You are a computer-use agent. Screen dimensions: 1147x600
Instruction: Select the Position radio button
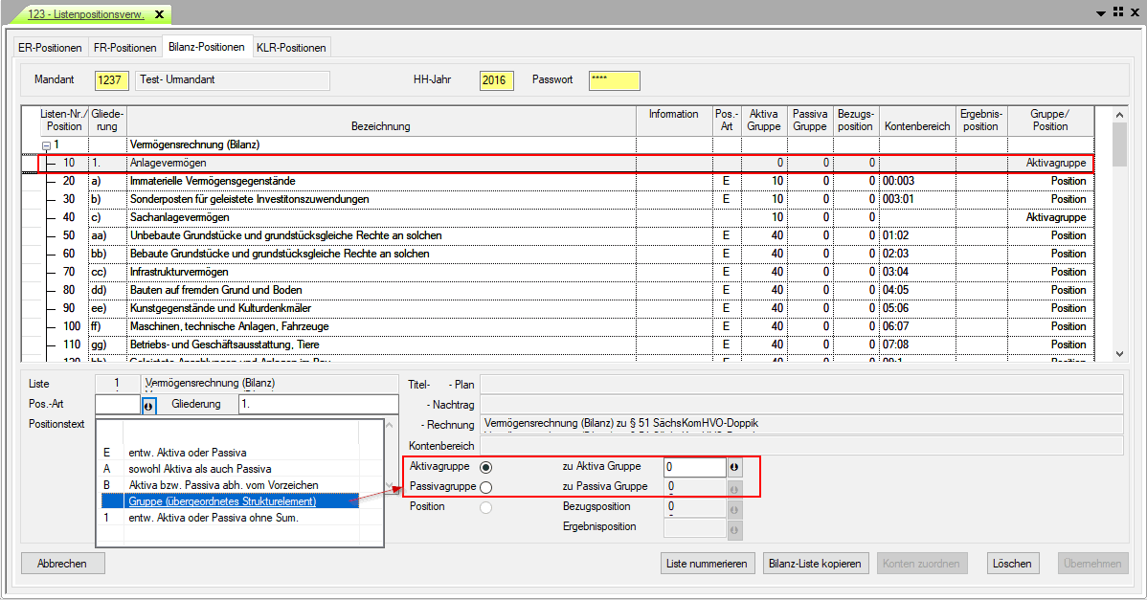pos(485,507)
